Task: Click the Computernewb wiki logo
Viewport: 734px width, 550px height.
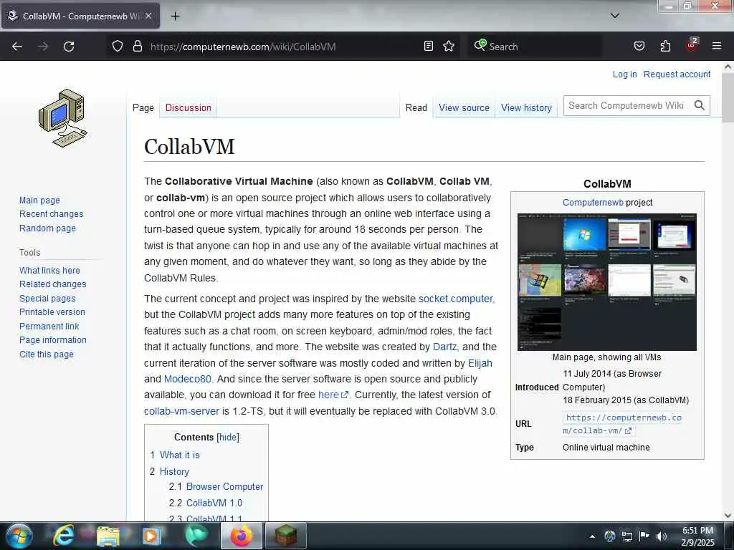Action: tap(63, 118)
